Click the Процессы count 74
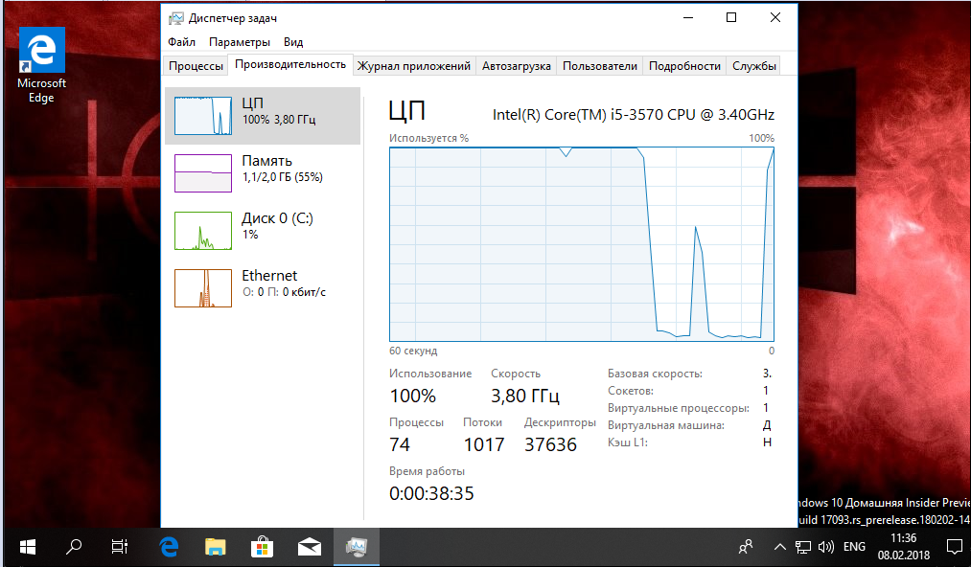Viewport: 971px width, 567px height. [400, 444]
